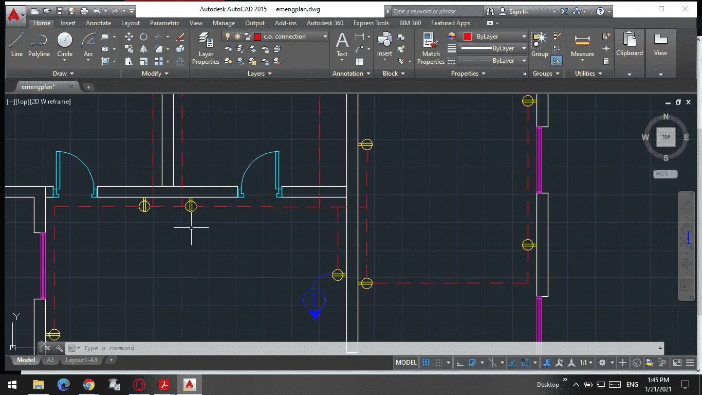Open the object color ByLayer dropdown

(492, 37)
